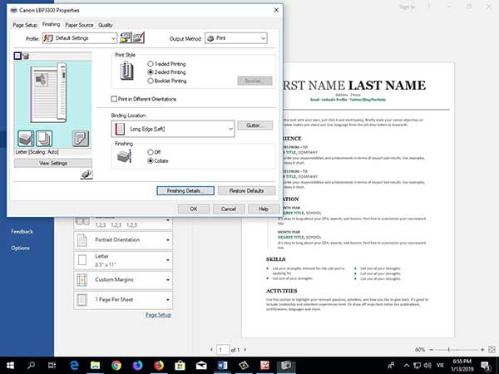Image resolution: width=499 pixels, height=374 pixels.
Task: Click the printer info icon below View Settings
Action: 86,175
